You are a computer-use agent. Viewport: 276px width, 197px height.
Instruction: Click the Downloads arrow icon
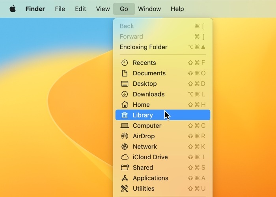[x=125, y=94]
